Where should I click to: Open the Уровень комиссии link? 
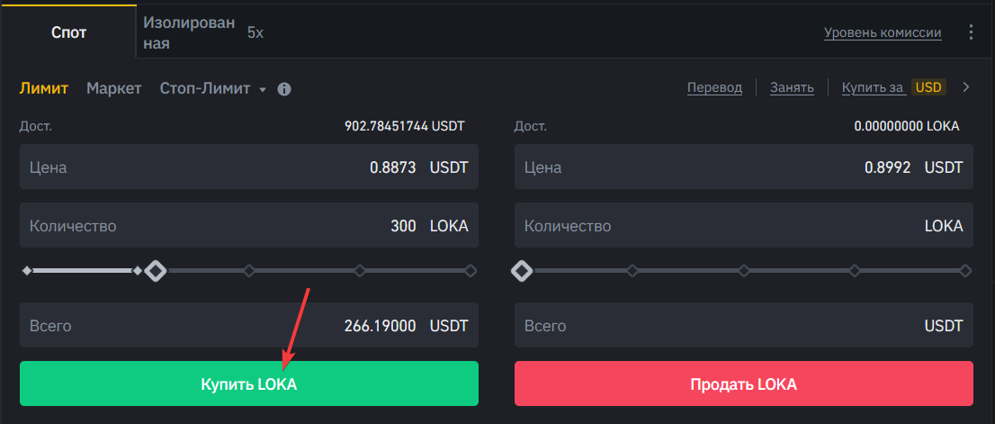(882, 32)
